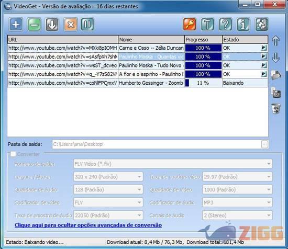This screenshot has height=249, width=288.
Task: Select the URL containing q_-Y7zS82VM
Action: tap(63, 74)
